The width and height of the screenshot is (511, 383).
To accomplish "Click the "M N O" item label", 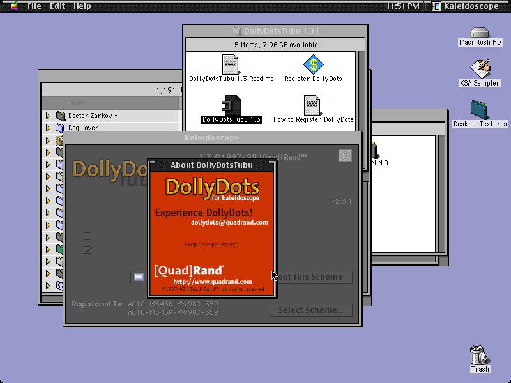I will [380, 163].
